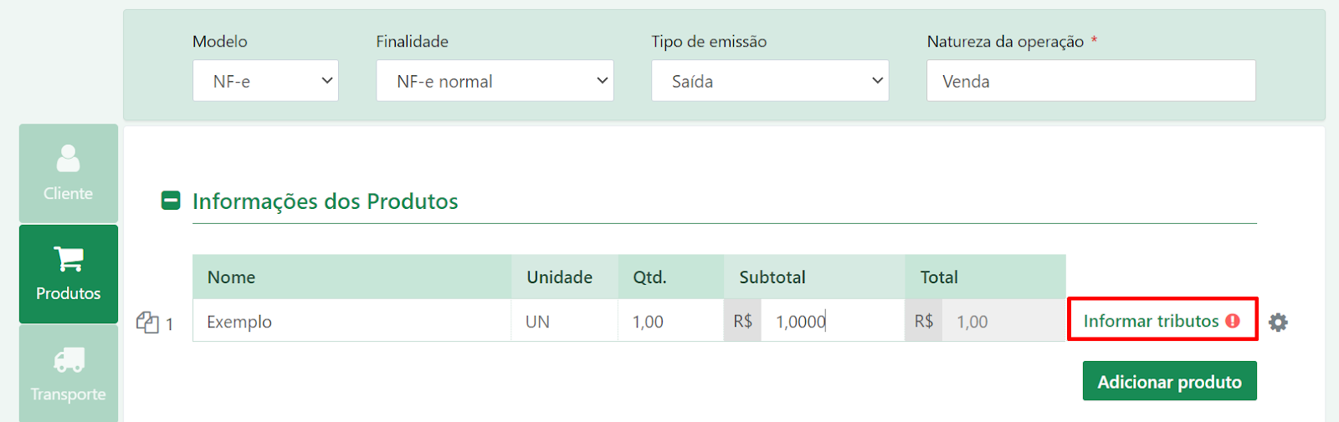Click the duplicate icon beside row 1
Viewport: 1339px width, 422px height.
147,323
